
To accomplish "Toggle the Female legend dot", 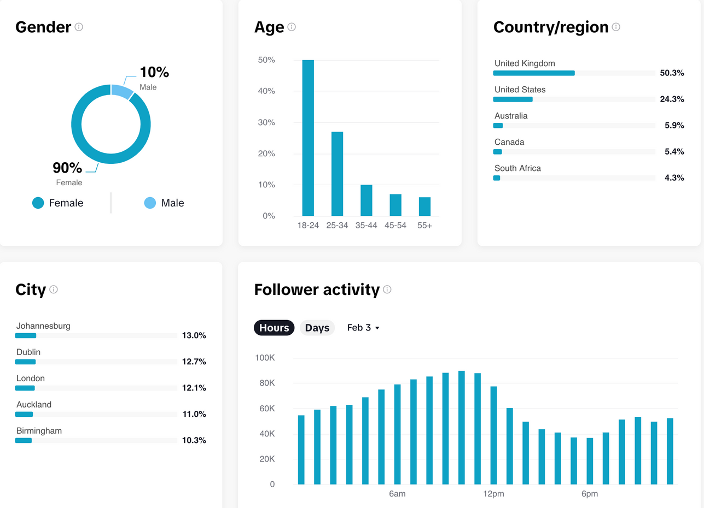I will coord(38,203).
